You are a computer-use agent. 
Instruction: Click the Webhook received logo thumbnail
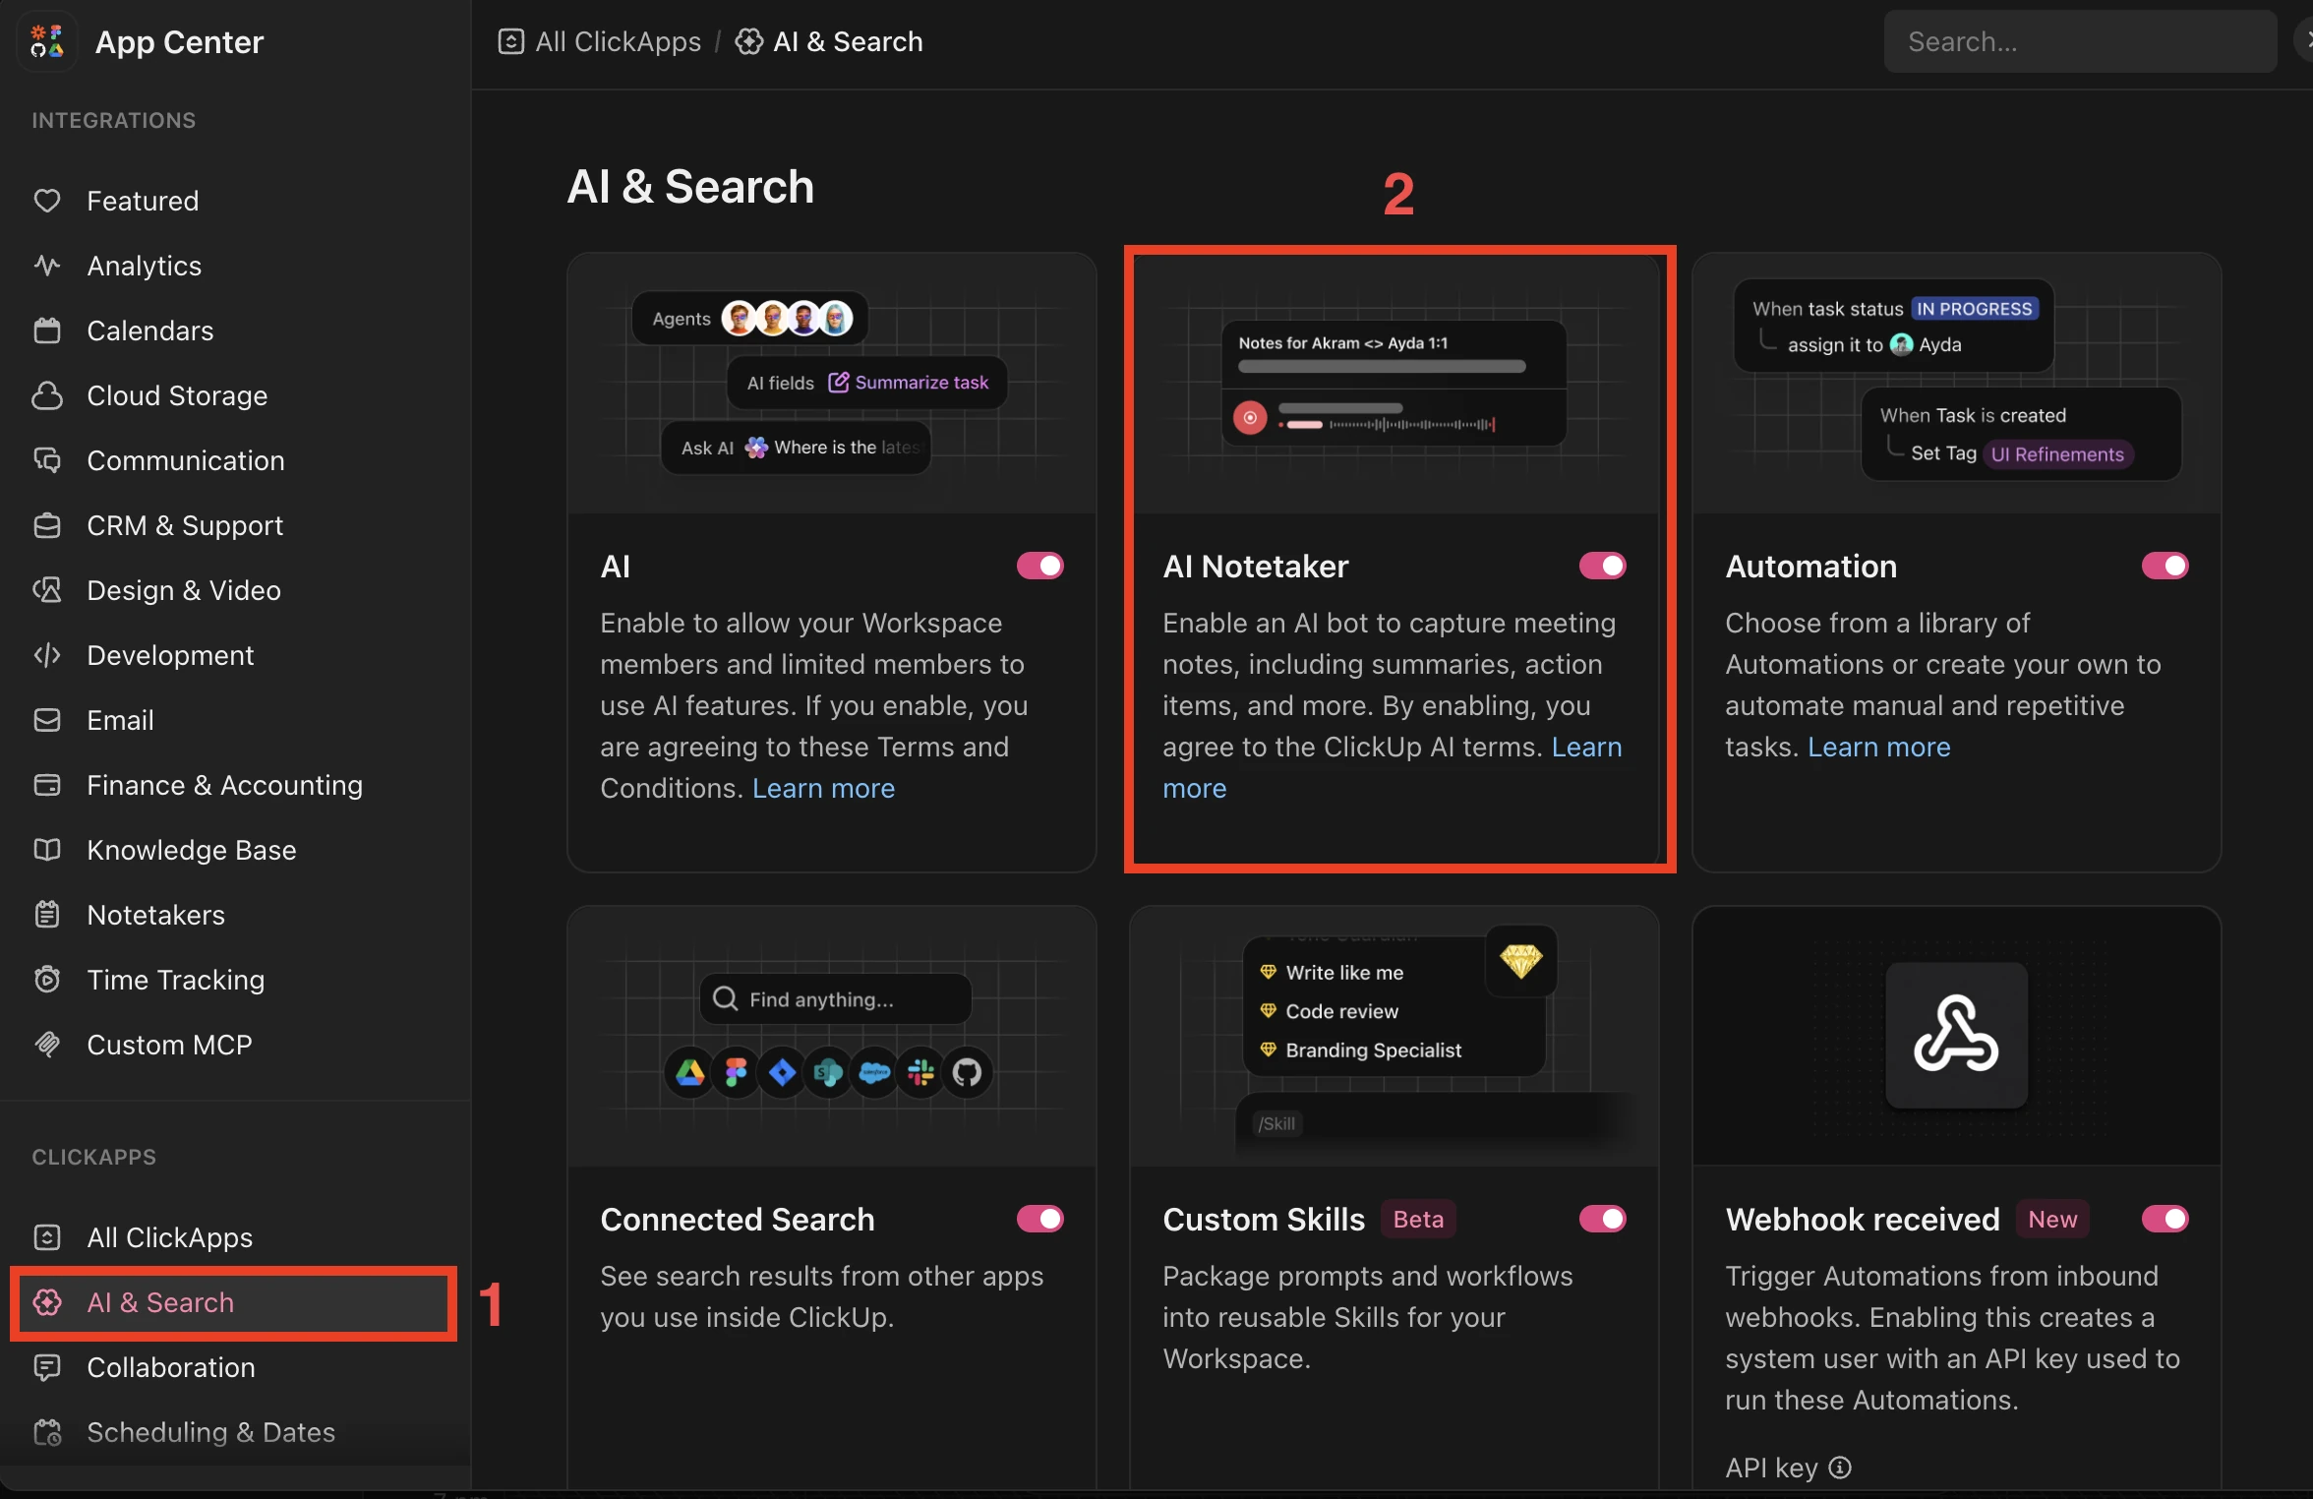point(1956,1035)
